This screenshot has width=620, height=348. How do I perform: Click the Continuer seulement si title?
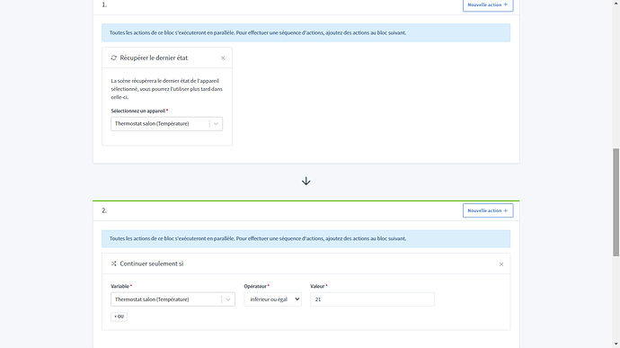coord(152,263)
